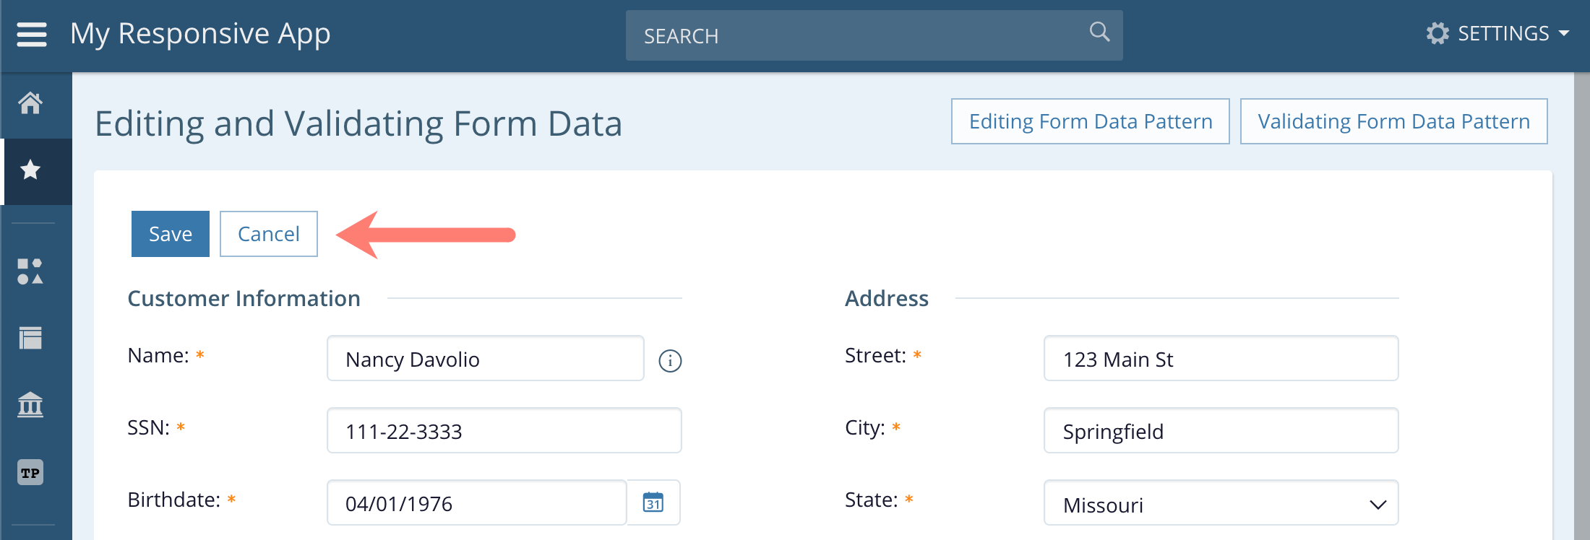Edit the Street address field
The height and width of the screenshot is (540, 1590).
point(1221,359)
